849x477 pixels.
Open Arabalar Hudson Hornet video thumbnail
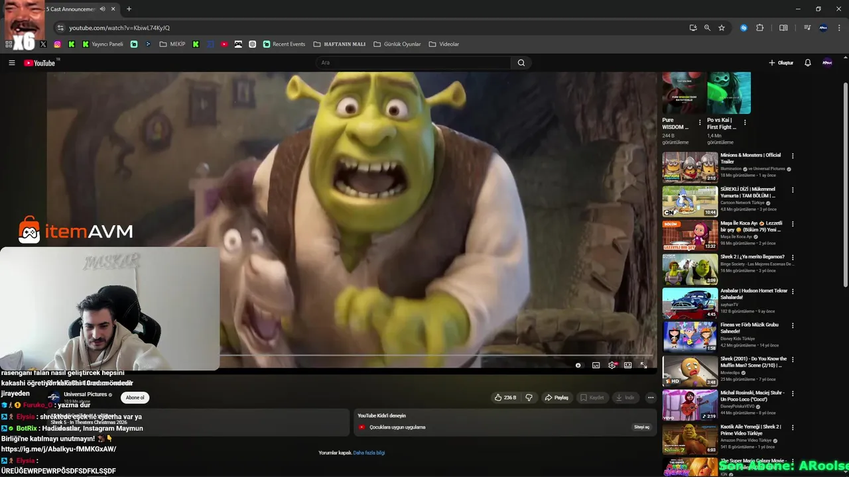690,303
